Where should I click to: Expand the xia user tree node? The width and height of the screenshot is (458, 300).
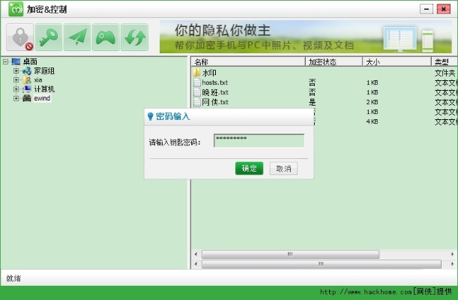click(x=16, y=79)
